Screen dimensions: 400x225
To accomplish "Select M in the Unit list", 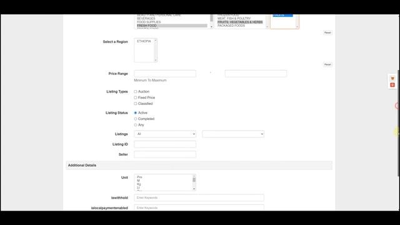I will pos(138,181).
